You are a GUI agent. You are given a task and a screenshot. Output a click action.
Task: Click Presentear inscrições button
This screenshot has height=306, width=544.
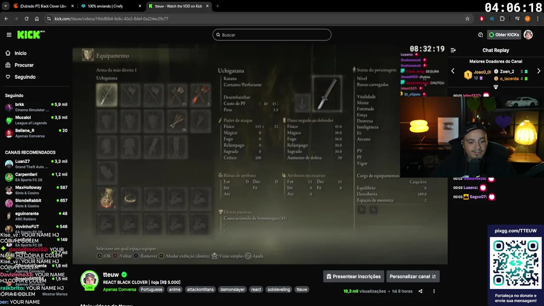pos(354,276)
